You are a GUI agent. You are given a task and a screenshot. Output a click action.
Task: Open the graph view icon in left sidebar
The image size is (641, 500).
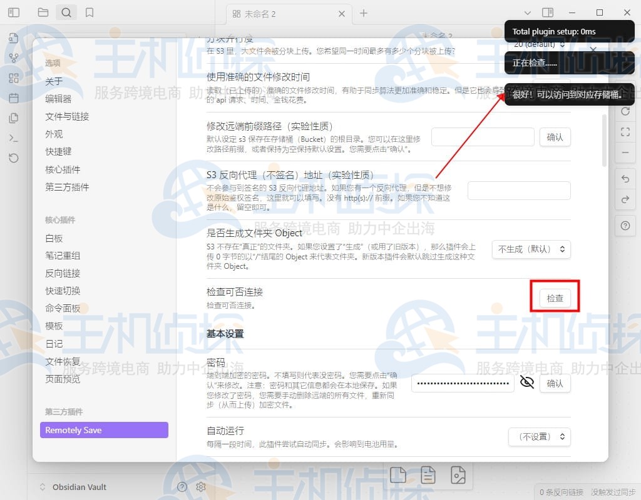point(14,57)
